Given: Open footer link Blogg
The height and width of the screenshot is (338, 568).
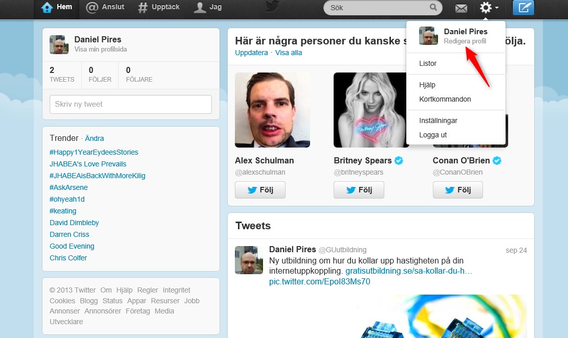Looking at the screenshot, I should tap(89, 301).
